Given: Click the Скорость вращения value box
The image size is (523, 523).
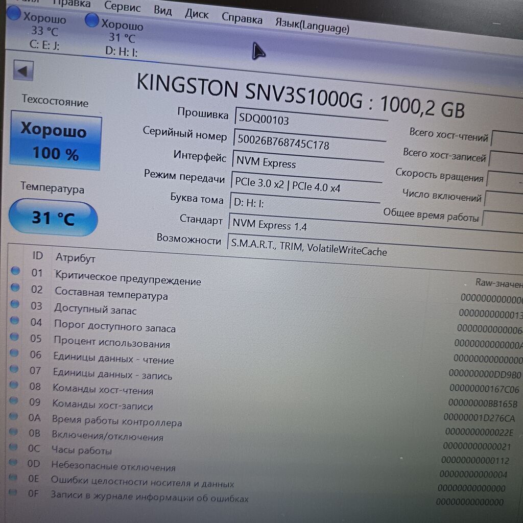Looking at the screenshot, I should click(x=505, y=181).
